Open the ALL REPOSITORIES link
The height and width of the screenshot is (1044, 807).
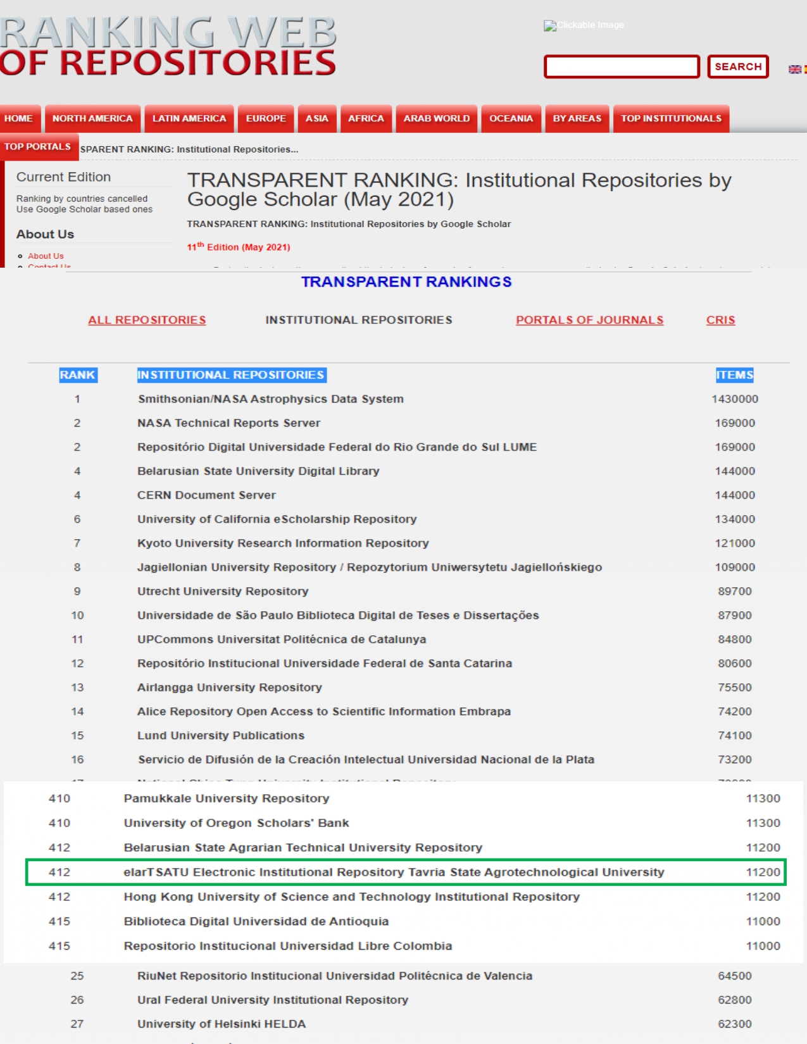(x=147, y=320)
